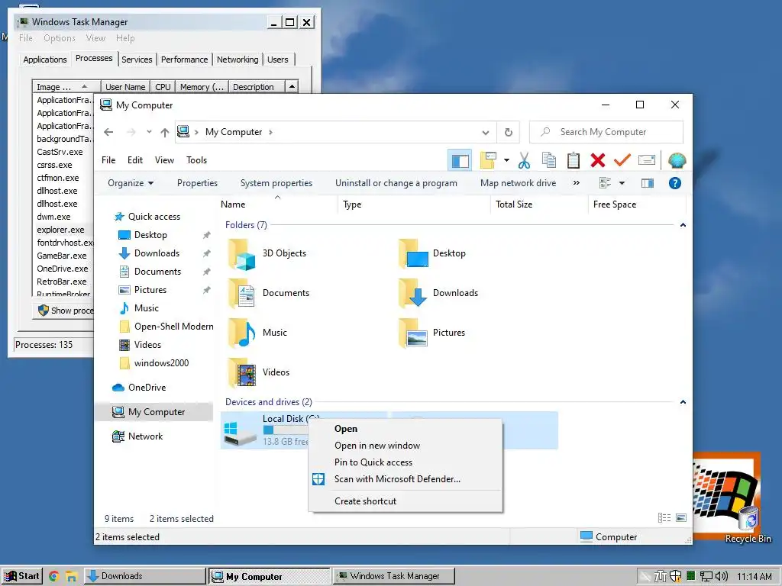Image resolution: width=782 pixels, height=586 pixels.
Task: Open the View menu in My Computer
Action: (164, 160)
